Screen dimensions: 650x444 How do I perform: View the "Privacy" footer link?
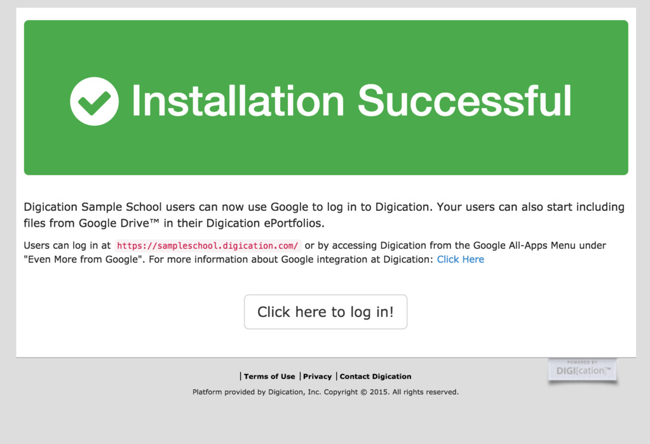click(x=317, y=376)
